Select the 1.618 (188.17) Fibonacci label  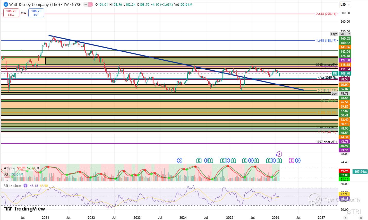tap(326, 40)
